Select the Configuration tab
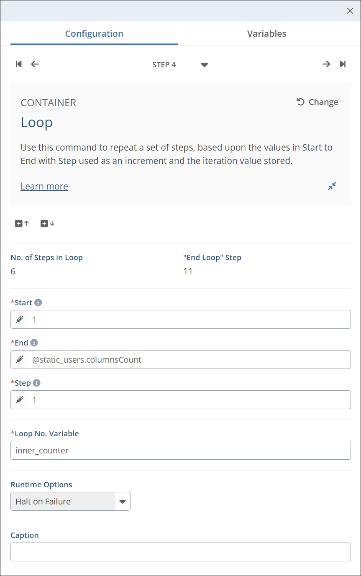Image resolution: width=361 pixels, height=576 pixels. (x=94, y=34)
